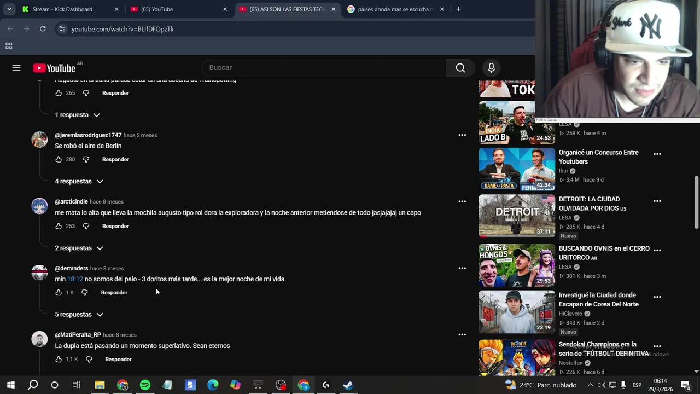Open @jeremiasrodriguez1747 profile avatar
The height and width of the screenshot is (394, 700).
[x=39, y=140]
